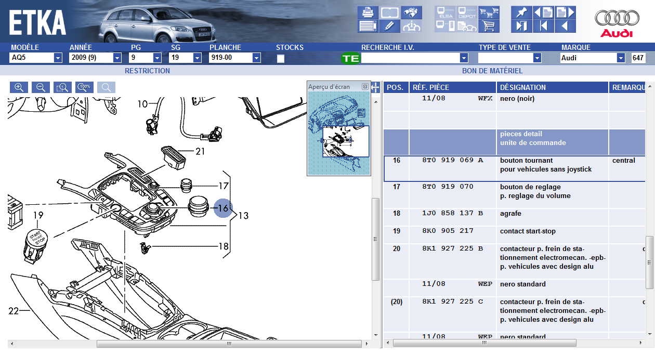655x354 pixels.
Task: Select part row 17 bouton de reglage
Action: [520, 191]
